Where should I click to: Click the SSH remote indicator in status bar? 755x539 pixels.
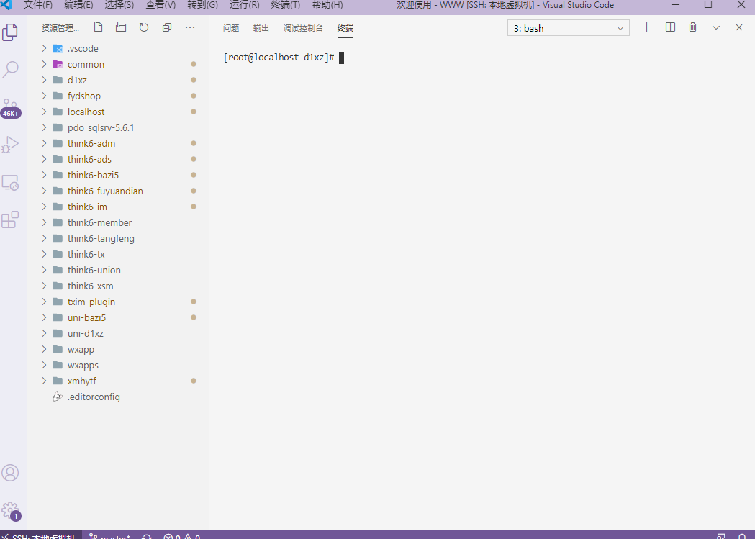[x=41, y=535]
